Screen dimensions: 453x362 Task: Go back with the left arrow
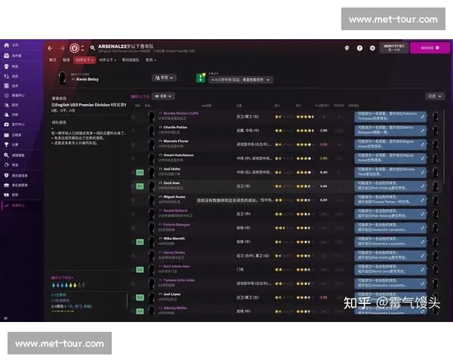(51, 48)
